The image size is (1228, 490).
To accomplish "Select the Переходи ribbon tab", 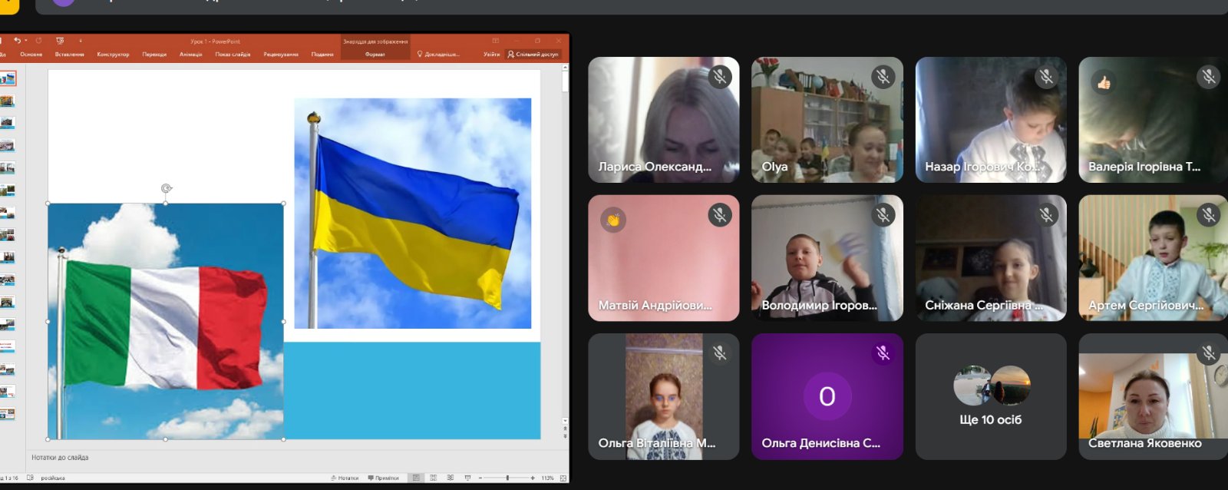I will tap(154, 55).
